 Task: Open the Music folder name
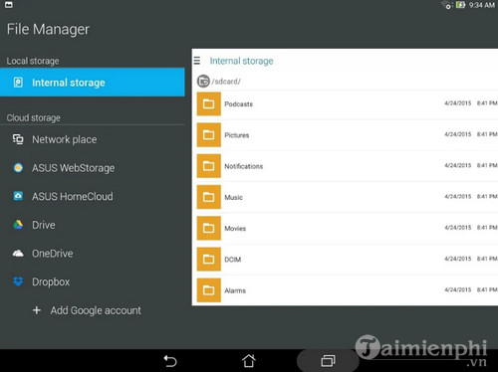233,197
